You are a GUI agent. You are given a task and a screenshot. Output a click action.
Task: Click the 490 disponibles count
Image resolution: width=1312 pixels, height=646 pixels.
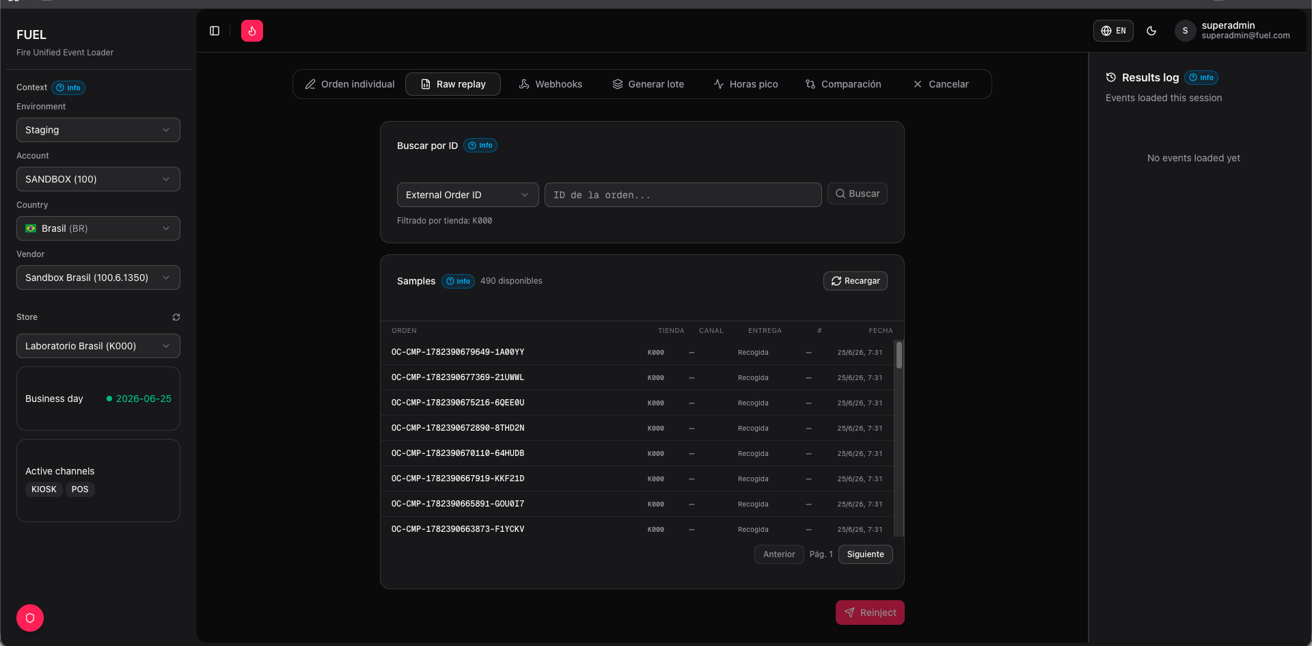click(511, 281)
